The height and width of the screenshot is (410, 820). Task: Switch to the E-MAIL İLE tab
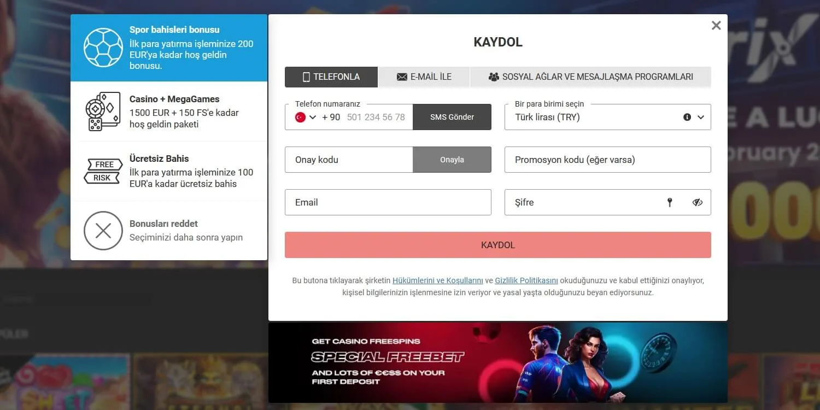(x=424, y=77)
